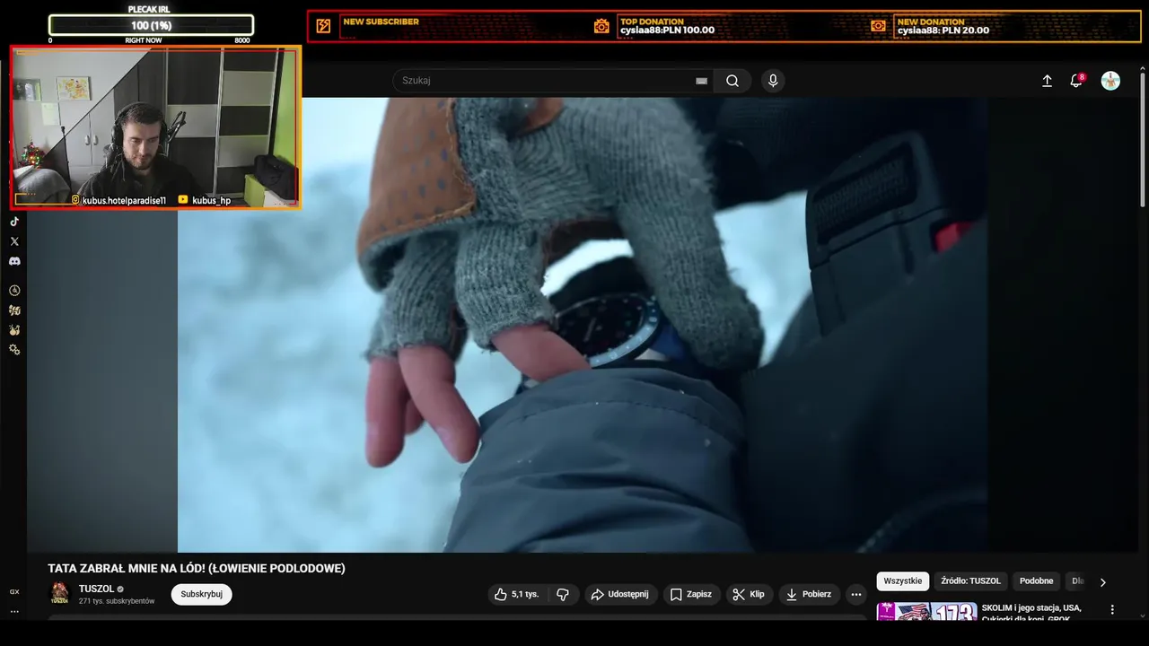Click the video player ice-fishing frame
1149x646 pixels.
pos(583,325)
